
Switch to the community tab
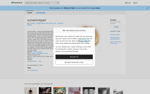40,13
